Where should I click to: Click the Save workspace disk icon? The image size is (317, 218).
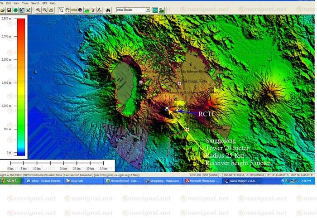point(9,10)
